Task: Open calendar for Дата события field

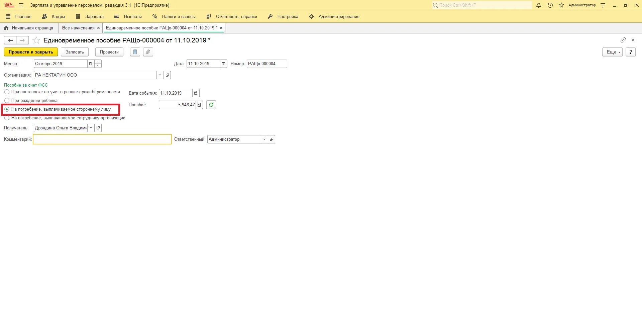Action: (196, 93)
